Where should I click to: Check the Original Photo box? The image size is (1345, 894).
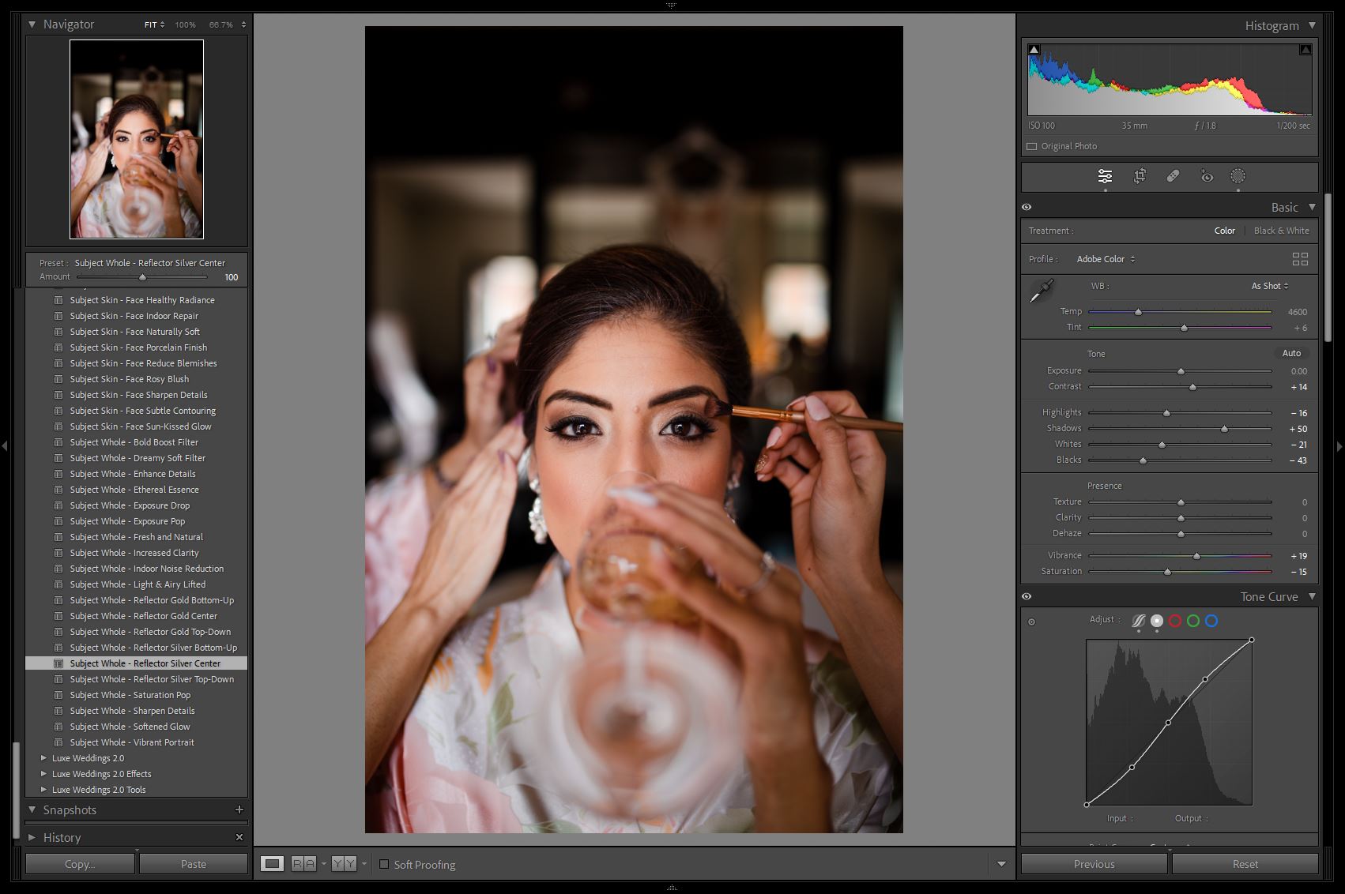pyautogui.click(x=1031, y=146)
